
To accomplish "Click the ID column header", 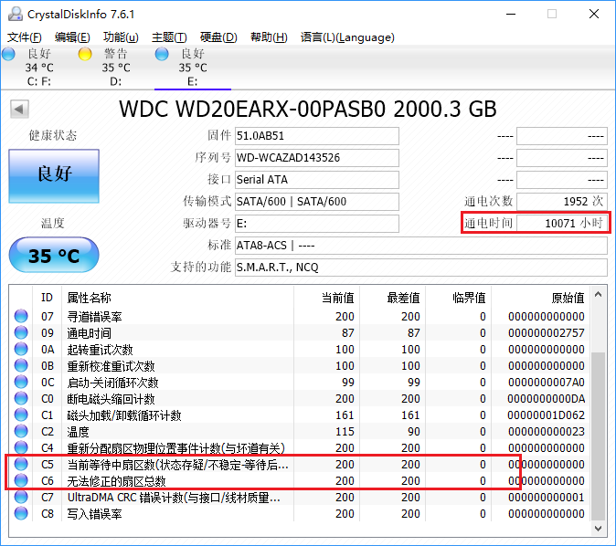I will 47,298.
